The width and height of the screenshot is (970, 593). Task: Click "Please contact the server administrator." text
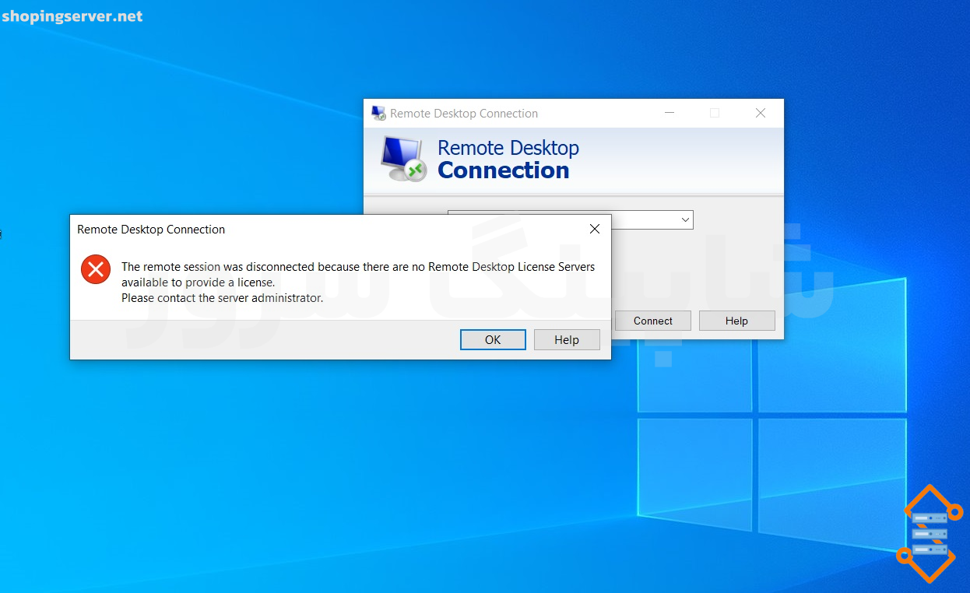(x=222, y=298)
